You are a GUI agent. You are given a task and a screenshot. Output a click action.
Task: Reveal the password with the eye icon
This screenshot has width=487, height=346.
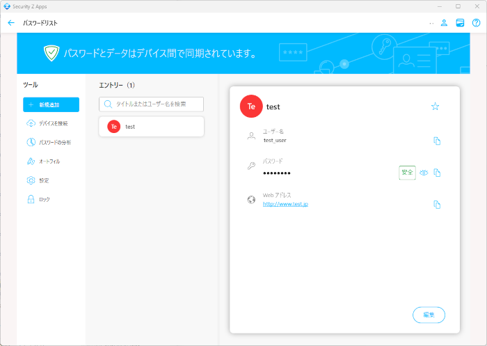click(424, 173)
